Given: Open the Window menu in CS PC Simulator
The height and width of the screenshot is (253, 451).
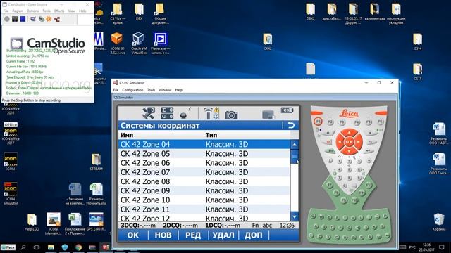Looking at the screenshot, I should [165, 90].
